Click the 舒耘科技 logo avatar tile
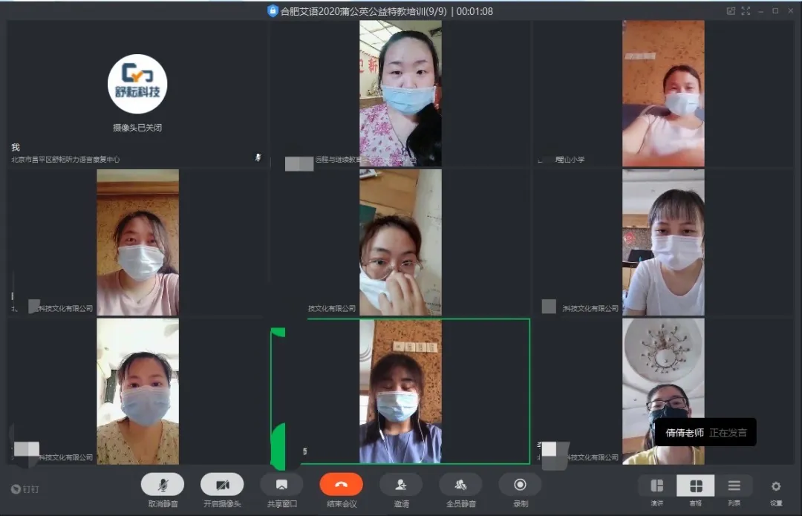Screen dimensions: 802x516 (137, 85)
